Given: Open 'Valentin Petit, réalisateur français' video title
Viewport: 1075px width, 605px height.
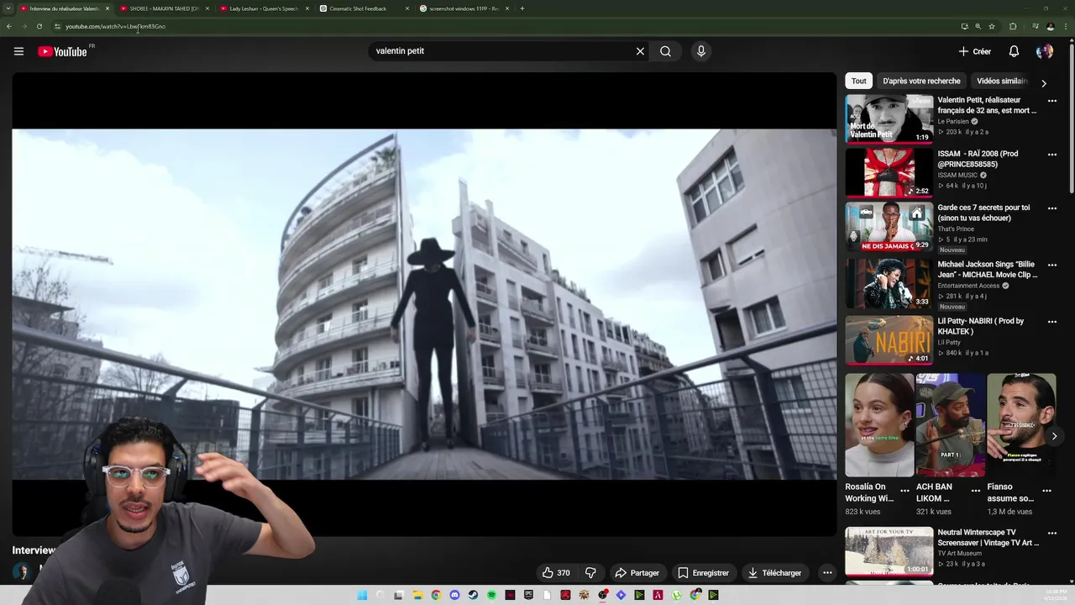Looking at the screenshot, I should 987,105.
